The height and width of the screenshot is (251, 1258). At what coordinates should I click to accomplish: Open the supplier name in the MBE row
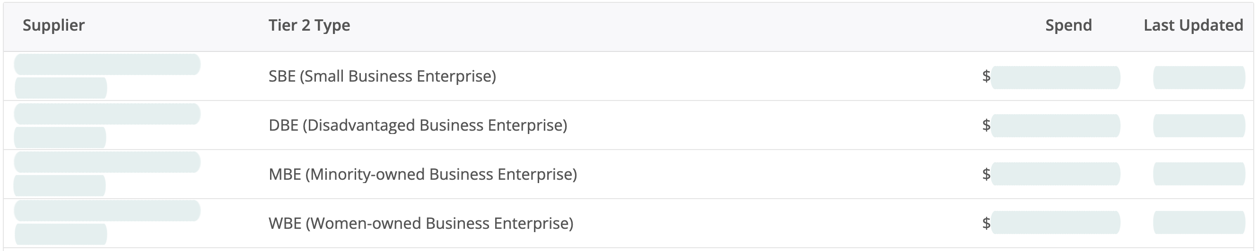coord(107,162)
